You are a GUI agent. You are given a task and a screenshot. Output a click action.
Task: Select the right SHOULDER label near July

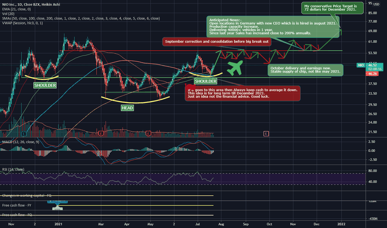coord(206,81)
